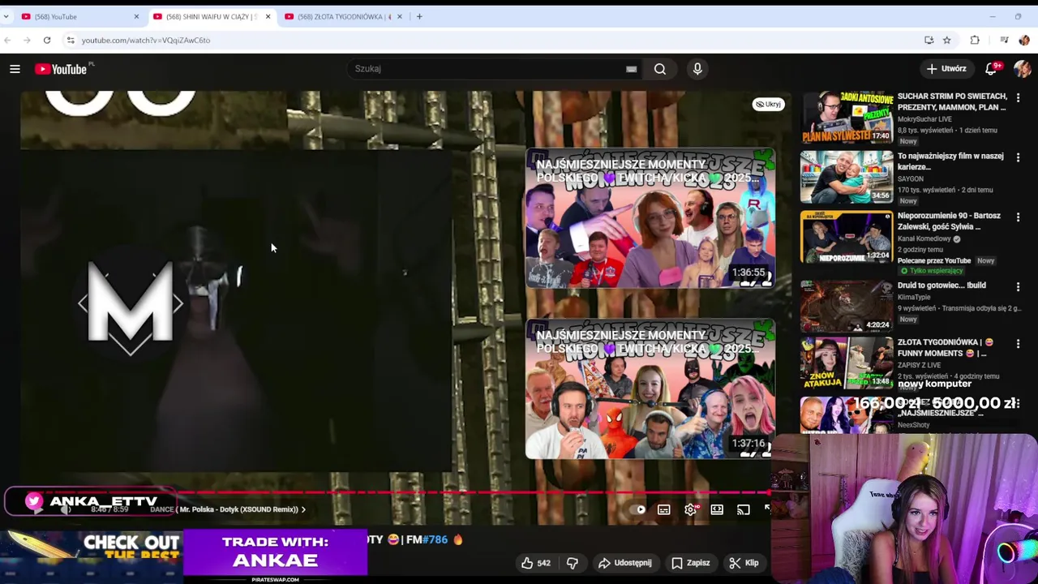This screenshot has height=584, width=1038.
Task: Open the tab search dropdown arrow
Action: coord(6,16)
